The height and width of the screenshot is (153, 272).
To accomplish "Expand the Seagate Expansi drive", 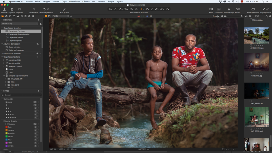I will pos(4,66).
